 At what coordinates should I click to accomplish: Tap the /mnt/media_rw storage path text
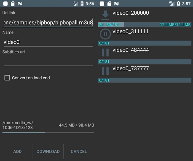18,125
